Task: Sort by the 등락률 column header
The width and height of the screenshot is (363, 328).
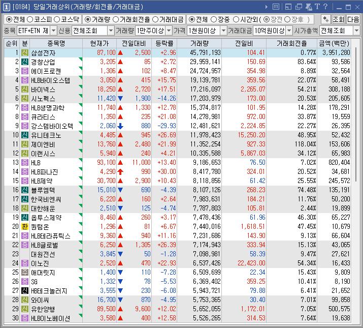Action: point(164,43)
